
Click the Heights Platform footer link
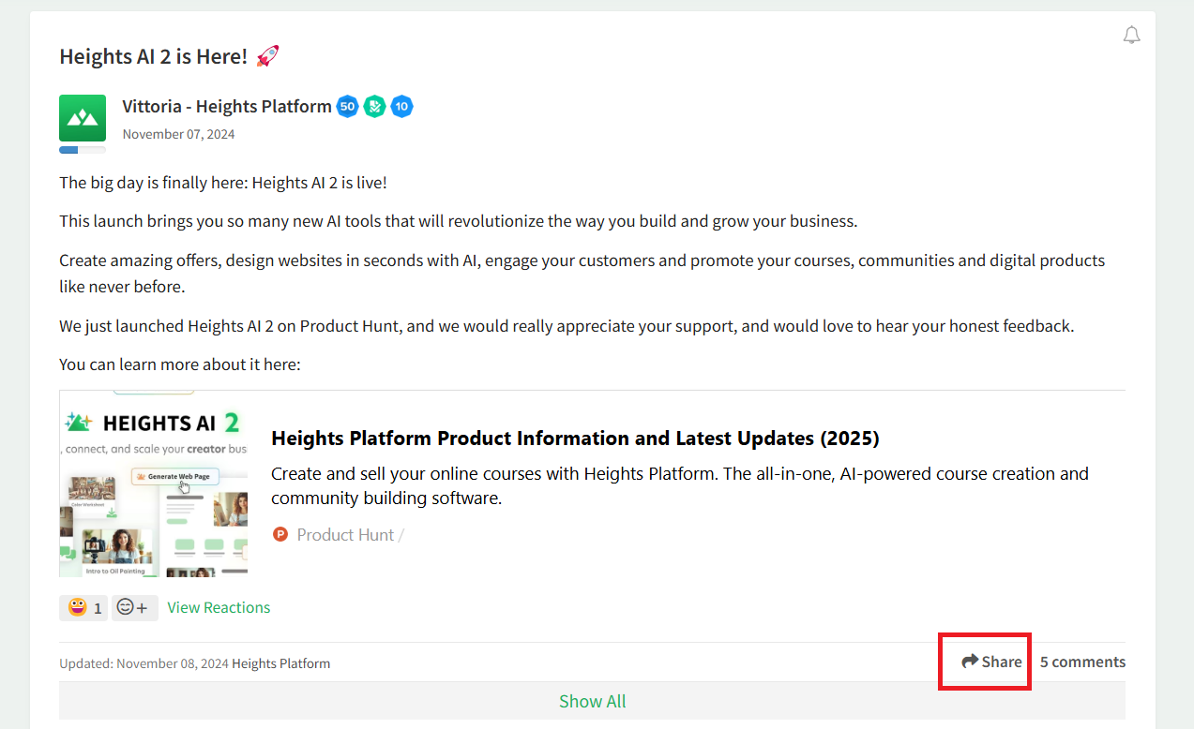point(281,663)
